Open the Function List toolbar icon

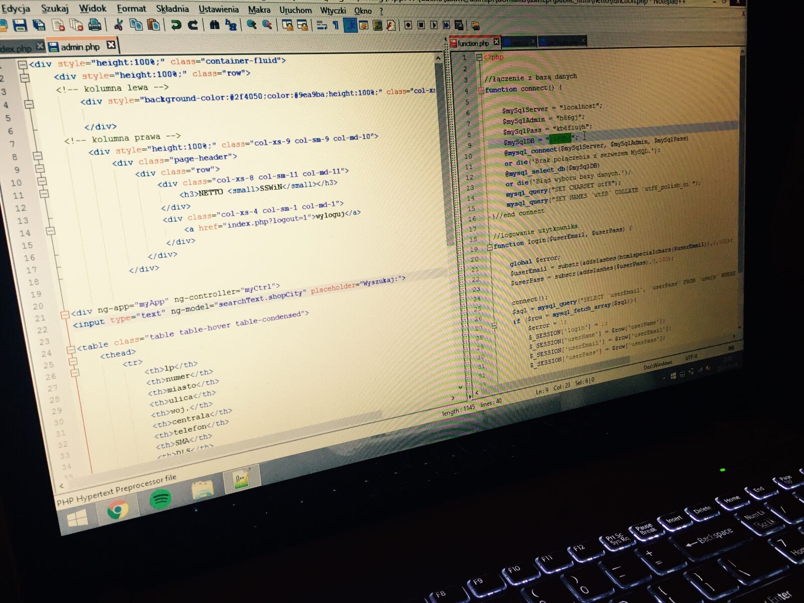391,25
